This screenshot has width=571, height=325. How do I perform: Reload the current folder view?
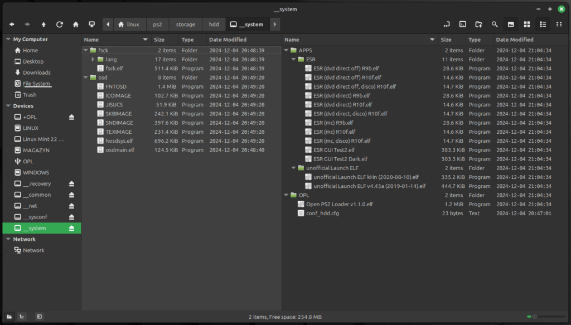click(x=59, y=25)
